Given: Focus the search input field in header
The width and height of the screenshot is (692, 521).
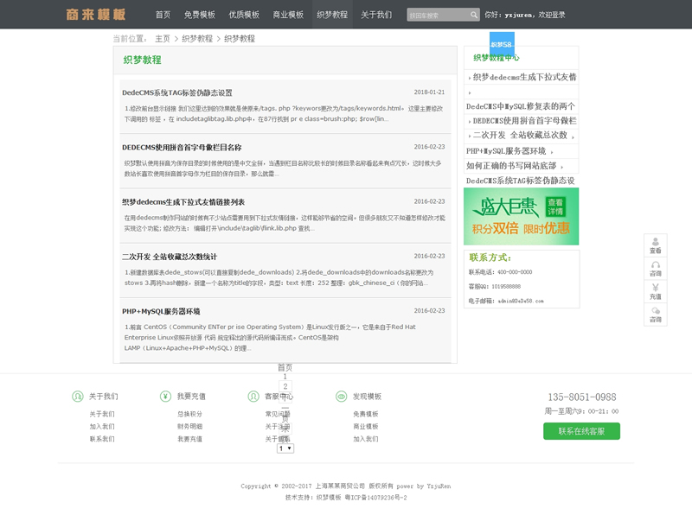Looking at the screenshot, I should (x=437, y=15).
